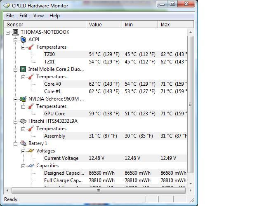The height and width of the screenshot is (206, 264).
Task: Collapse ACPI Temperatures branch
Action: (23, 47)
